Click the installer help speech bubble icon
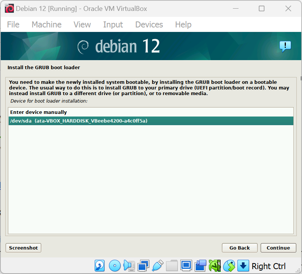The height and width of the screenshot is (274, 302). (x=285, y=46)
